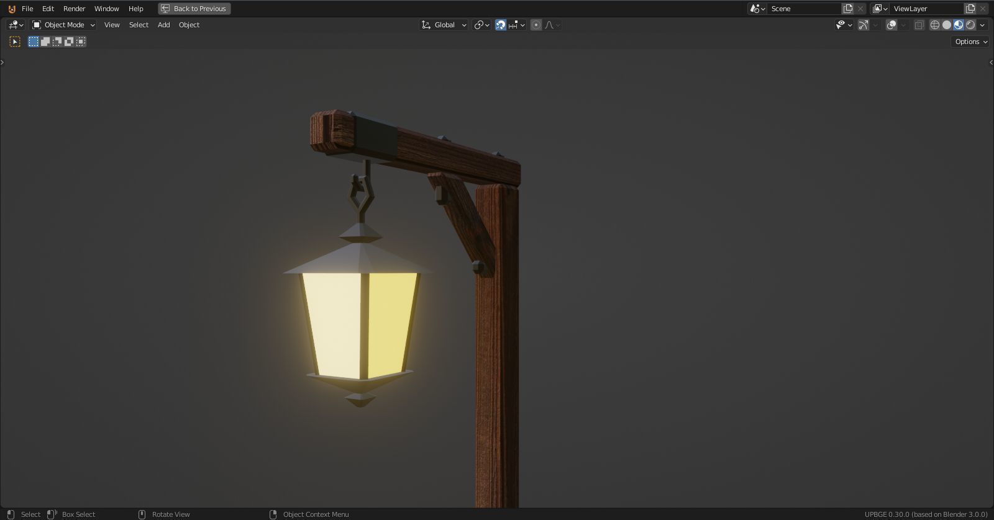The width and height of the screenshot is (994, 520).
Task: Click the UPBGE 0.30.0 version text
Action: (x=926, y=514)
